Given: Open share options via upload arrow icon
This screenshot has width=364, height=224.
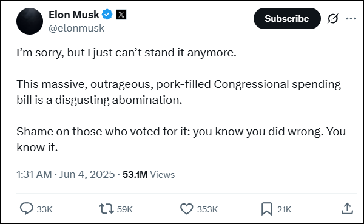Looking at the screenshot, I should click(x=347, y=208).
